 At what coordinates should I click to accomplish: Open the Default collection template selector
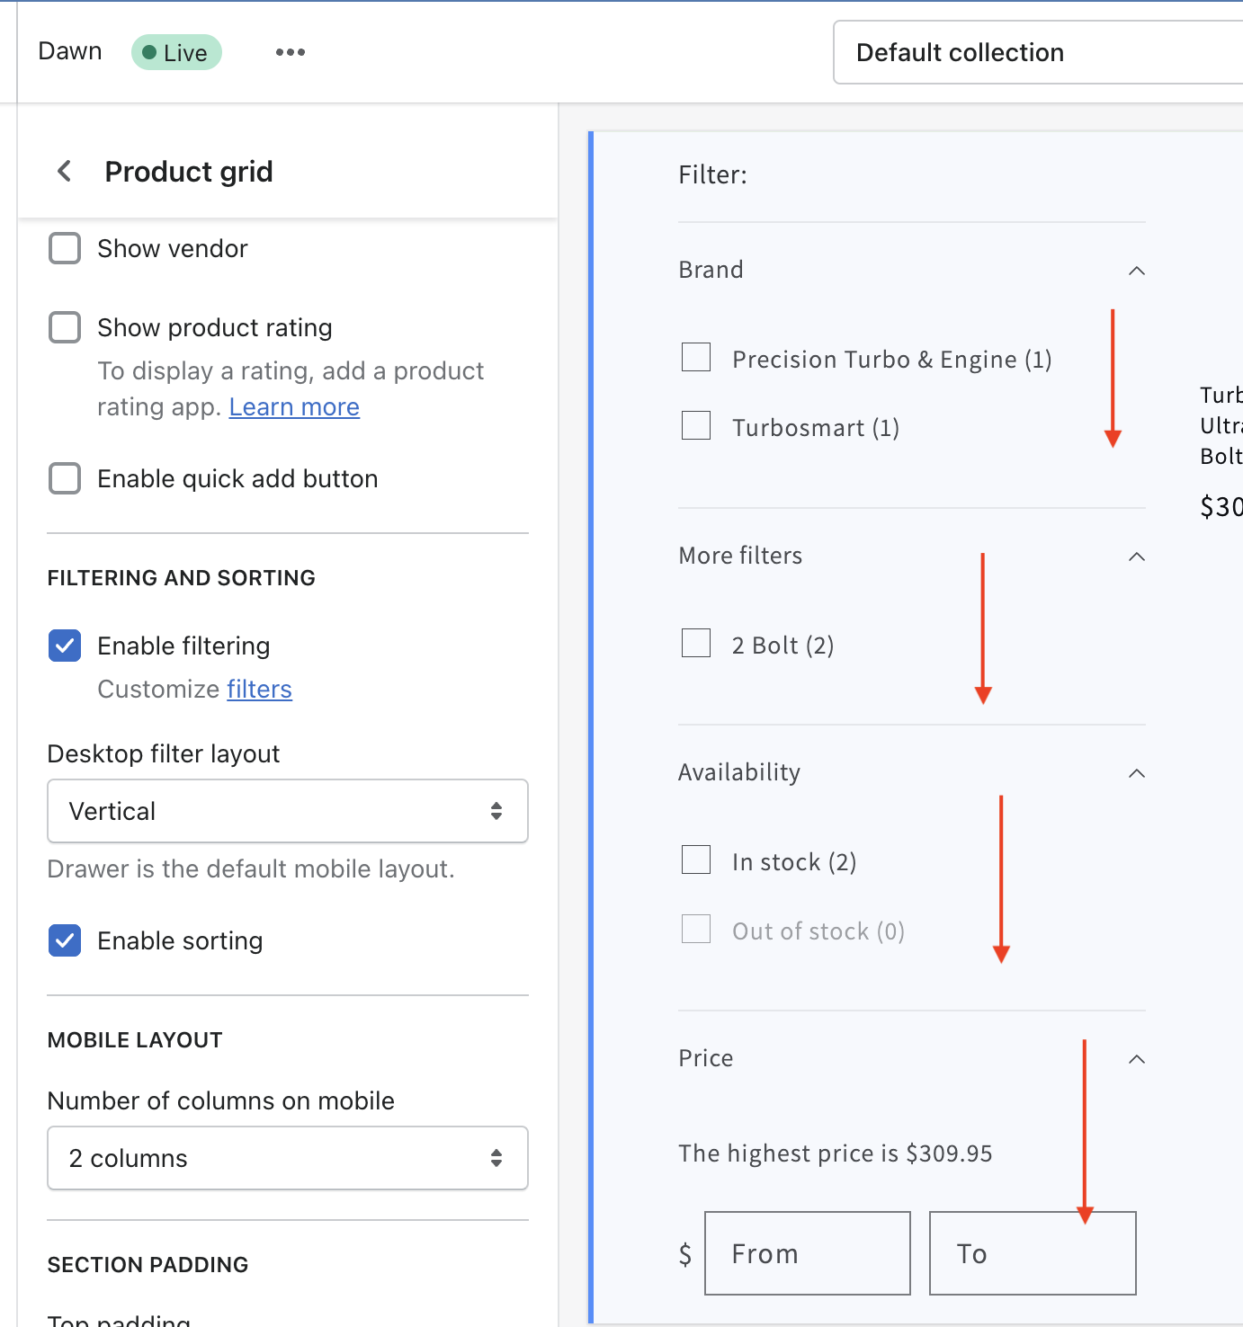pos(1034,52)
